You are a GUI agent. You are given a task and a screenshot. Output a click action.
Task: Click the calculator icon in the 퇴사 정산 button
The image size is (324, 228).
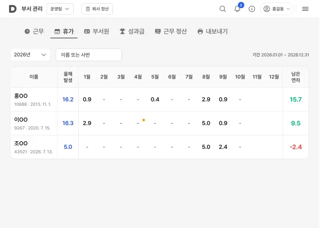pos(88,9)
